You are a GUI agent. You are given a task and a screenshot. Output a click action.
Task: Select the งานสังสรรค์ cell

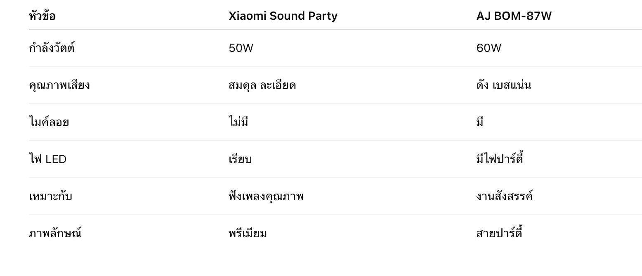(504, 196)
